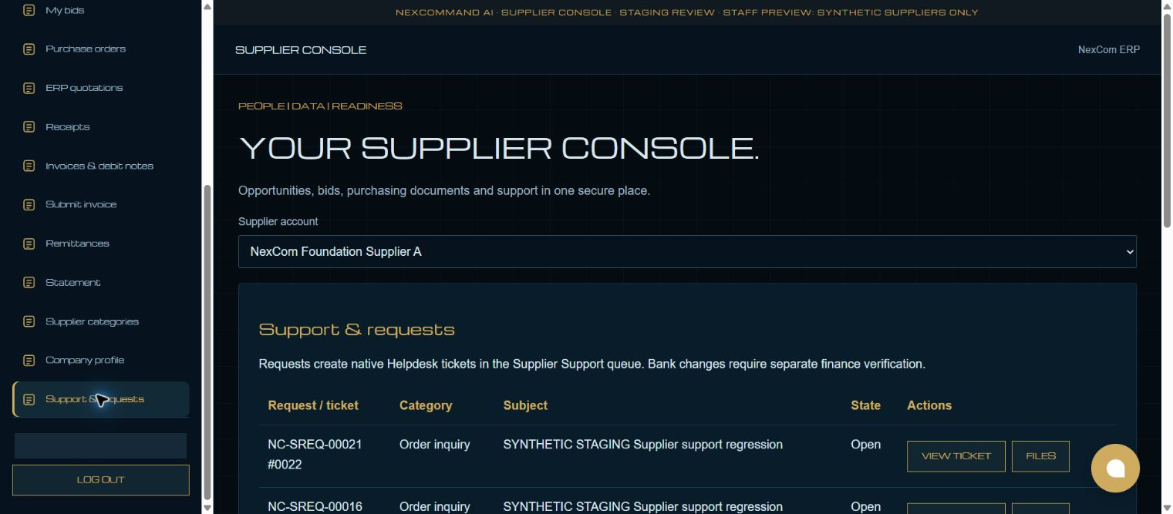This screenshot has height=514, width=1173.
Task: Click the Supplier categories sidebar icon
Action: (29, 321)
